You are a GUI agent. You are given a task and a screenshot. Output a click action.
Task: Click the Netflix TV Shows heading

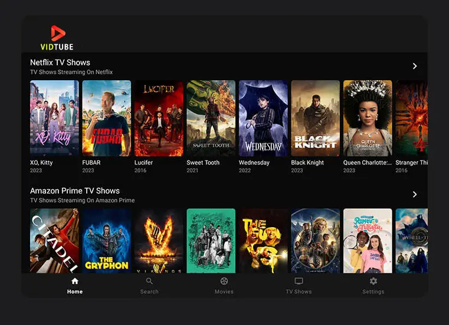click(x=60, y=63)
